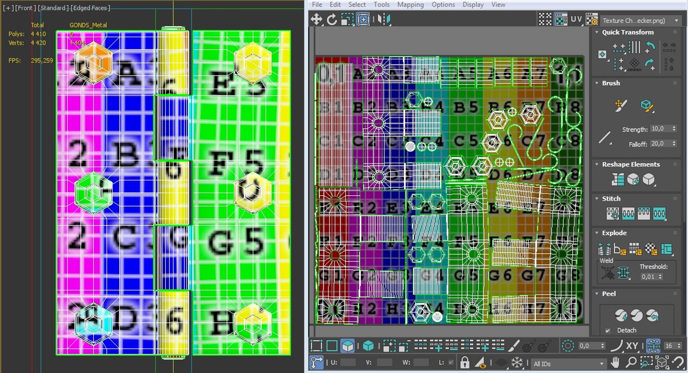Open the File menu
Viewport: 688px width, 373px height.
[317, 5]
